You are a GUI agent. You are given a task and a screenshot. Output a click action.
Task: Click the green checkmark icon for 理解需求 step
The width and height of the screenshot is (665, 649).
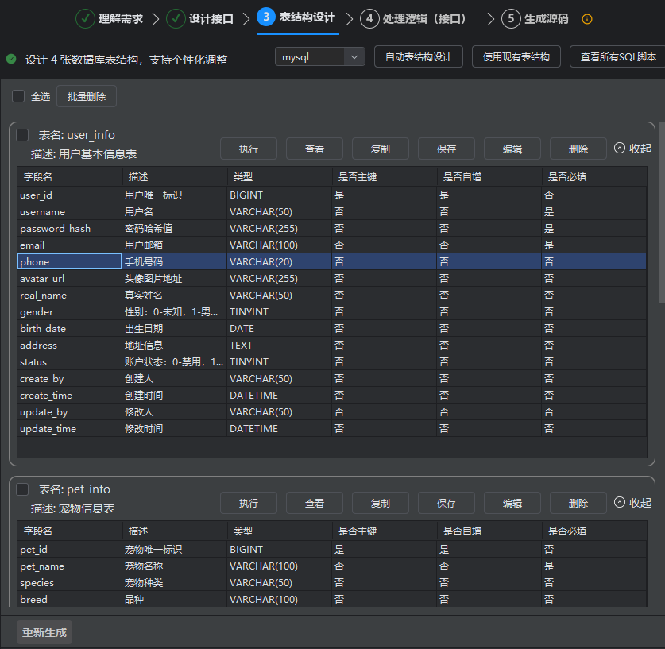85,19
